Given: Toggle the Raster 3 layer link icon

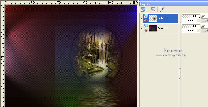Looking at the screenshot, I should (x=203, y=16).
